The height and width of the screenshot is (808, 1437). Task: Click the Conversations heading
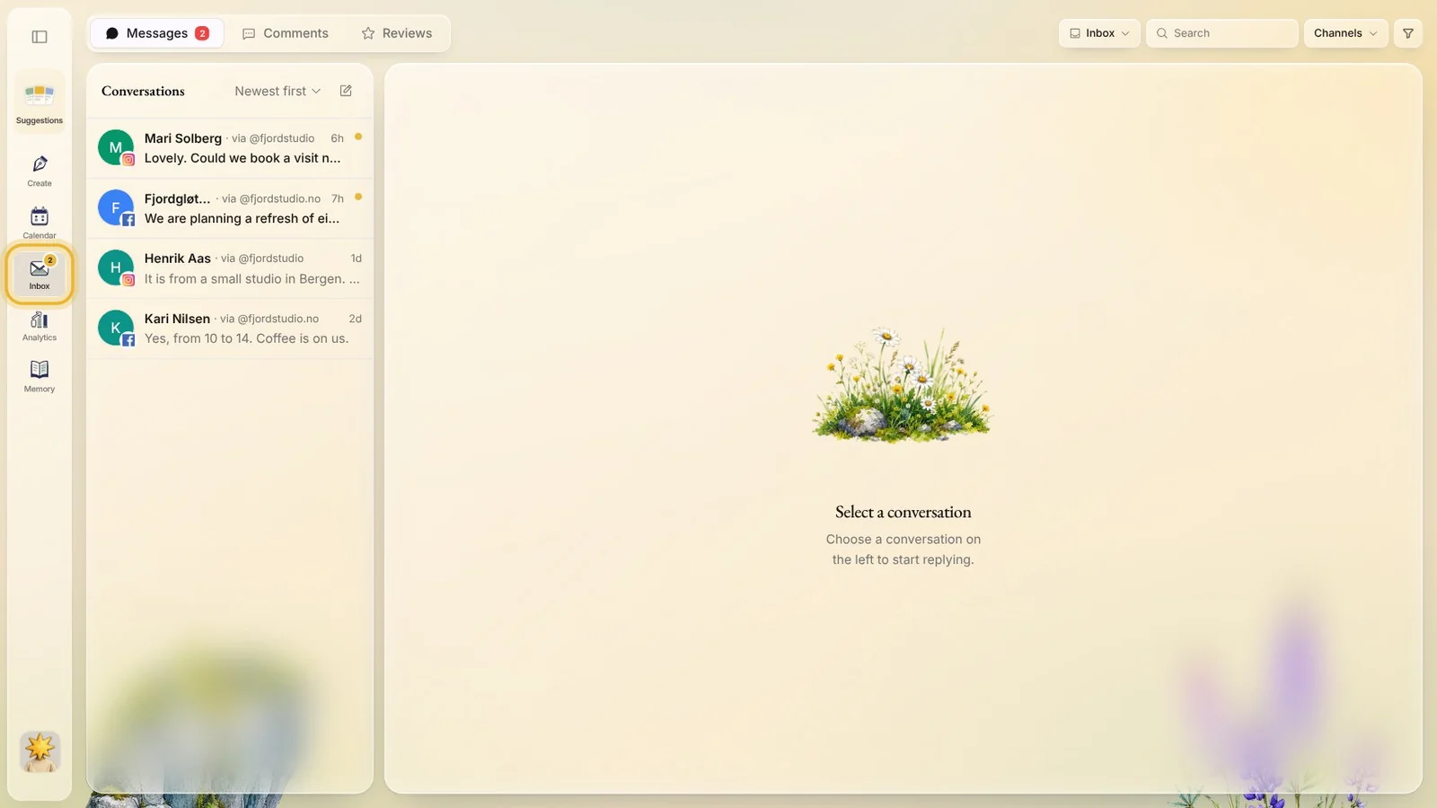(143, 91)
